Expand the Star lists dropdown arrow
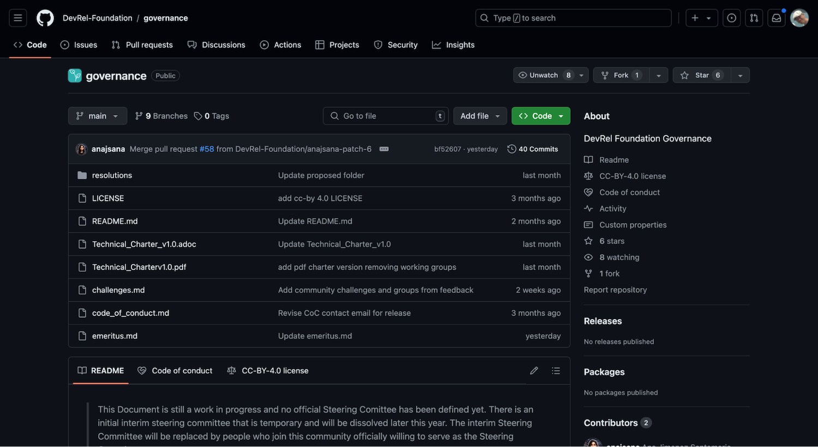The image size is (818, 447). pos(740,75)
